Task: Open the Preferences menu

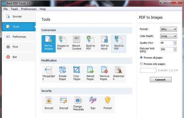Action: click(29, 9)
